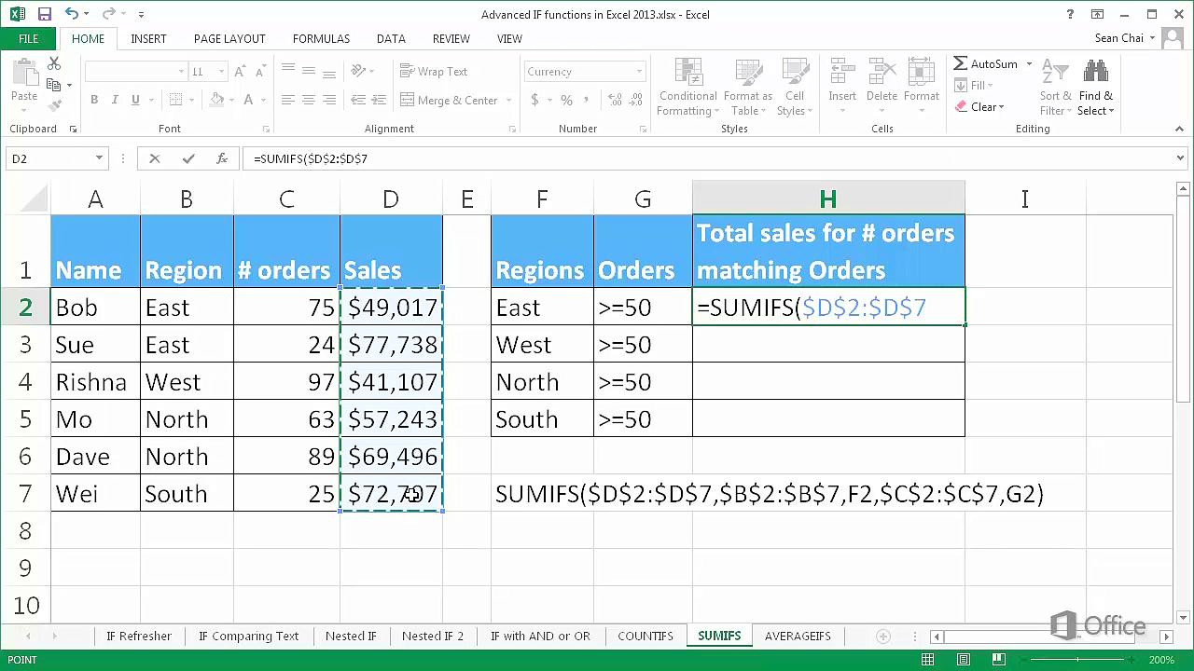Image resolution: width=1194 pixels, height=671 pixels.
Task: Confirm the formula with the Enter checkmark
Action: 187,158
